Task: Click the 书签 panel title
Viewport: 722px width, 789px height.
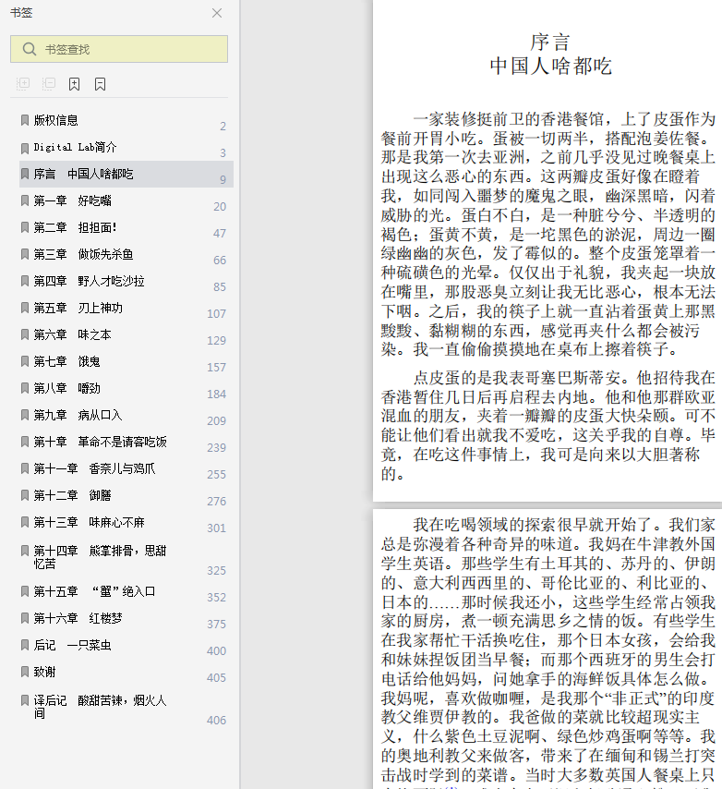Action: click(x=21, y=13)
